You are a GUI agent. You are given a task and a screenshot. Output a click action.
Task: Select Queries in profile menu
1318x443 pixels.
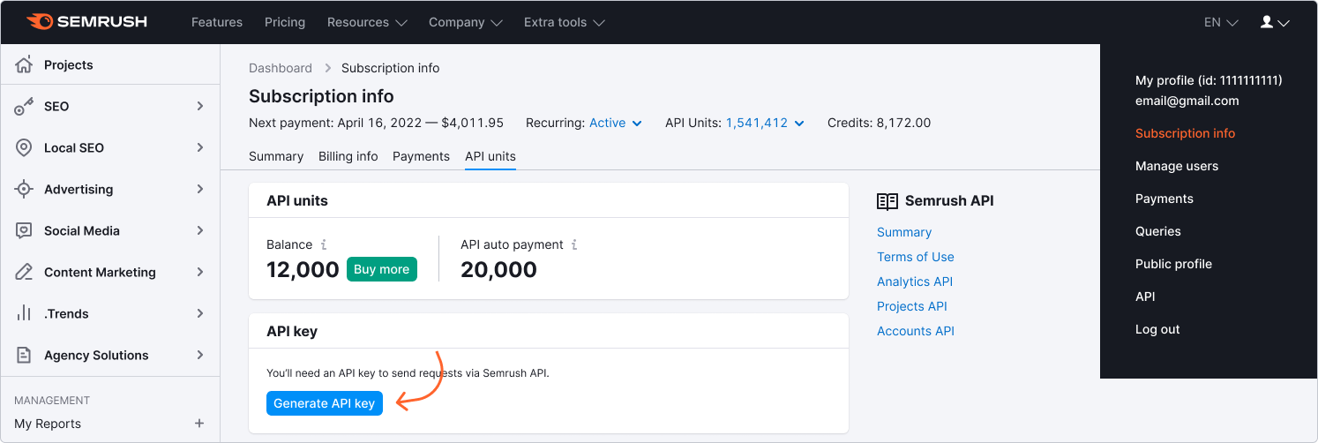point(1158,231)
